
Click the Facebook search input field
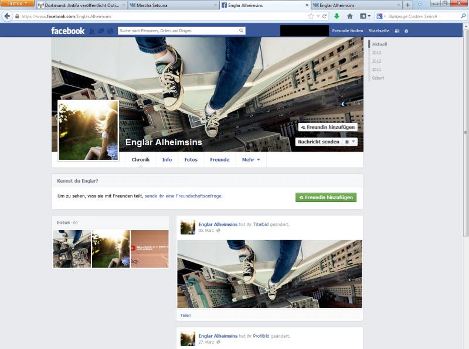pos(176,30)
